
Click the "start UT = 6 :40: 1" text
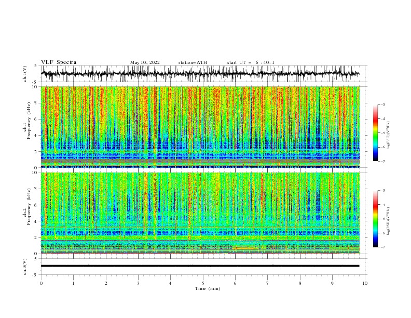click(251, 62)
